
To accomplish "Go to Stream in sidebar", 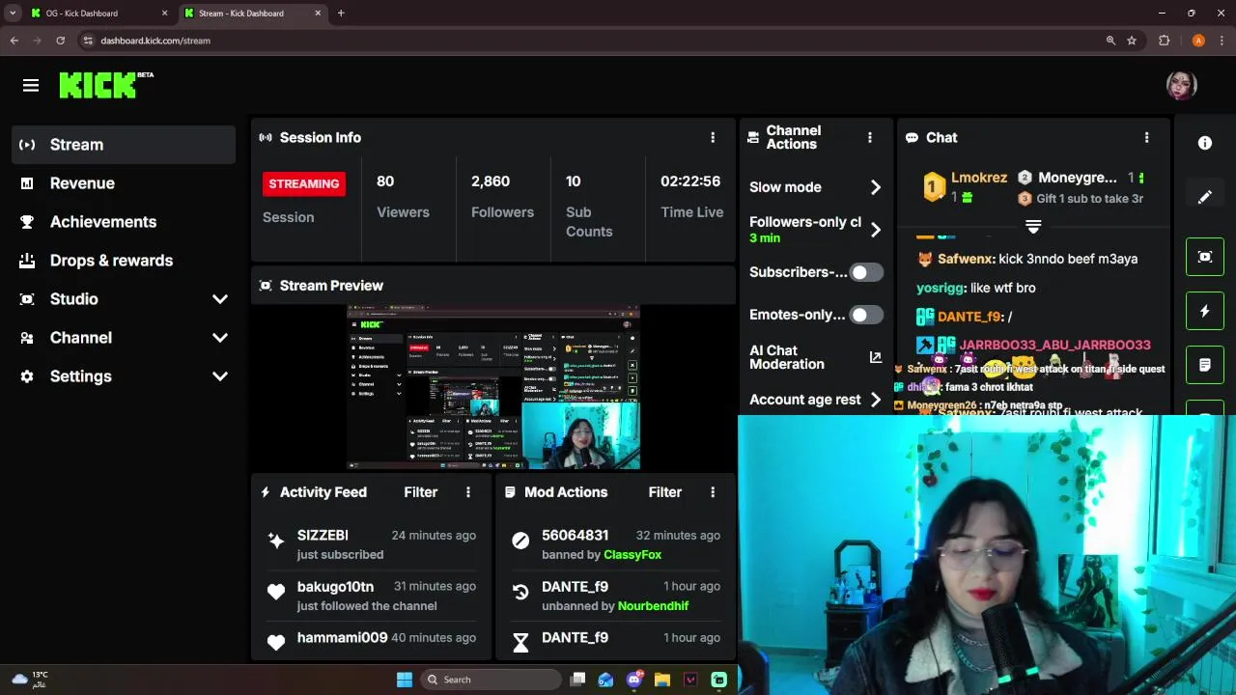I will click(124, 145).
